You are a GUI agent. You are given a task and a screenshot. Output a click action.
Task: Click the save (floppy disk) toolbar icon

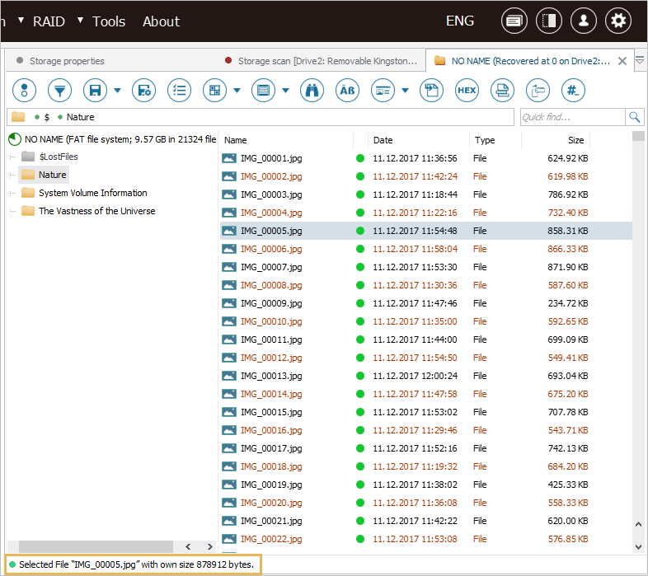(95, 91)
